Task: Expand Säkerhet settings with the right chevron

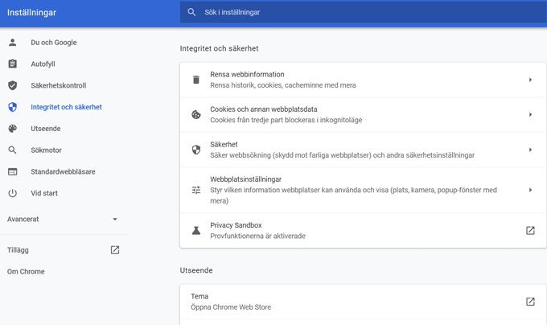Action: [530, 150]
